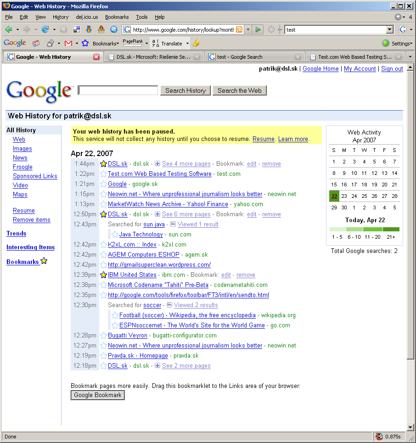Switch to the DSL.sk - Microsoft tab
The width and height of the screenshot is (416, 443).
tap(154, 57)
